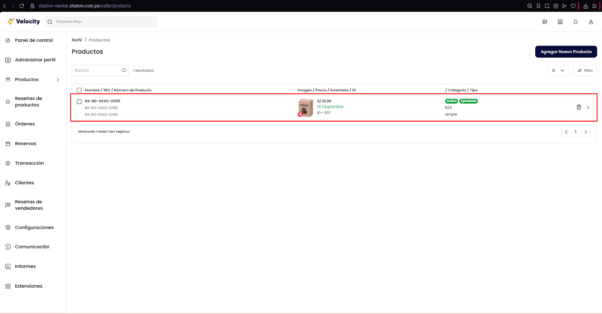Go to Órdenes in the sidebar
Image resolution: width=602 pixels, height=314 pixels.
(x=25, y=124)
